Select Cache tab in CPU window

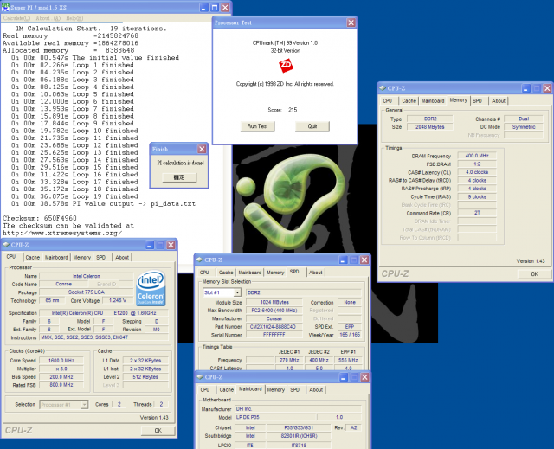(33, 257)
